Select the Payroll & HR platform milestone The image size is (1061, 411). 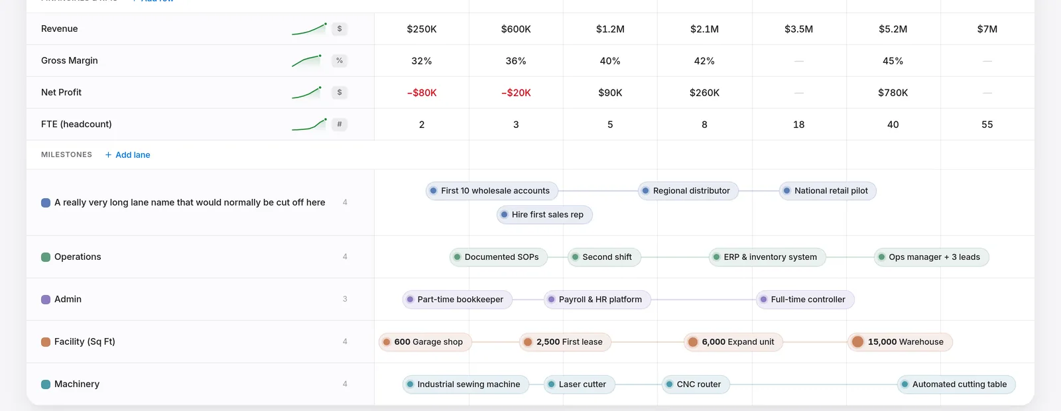[x=597, y=300]
